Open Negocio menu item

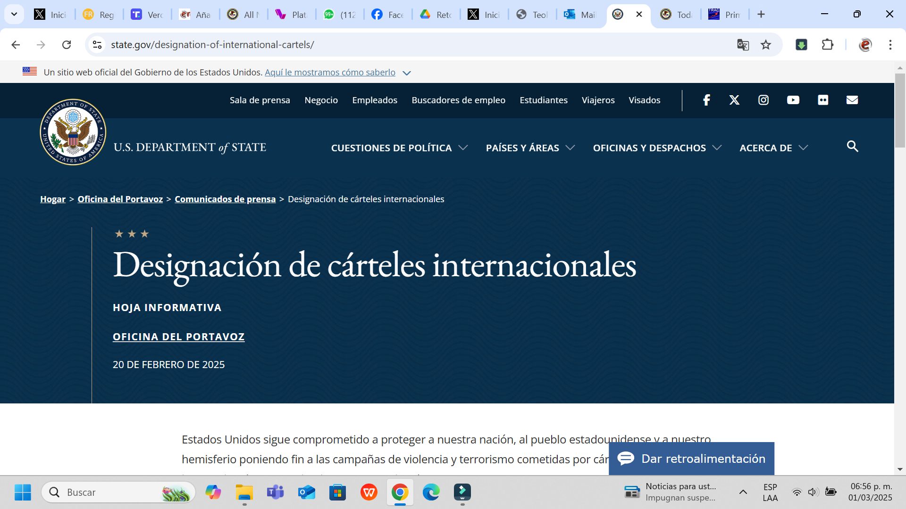pos(321,100)
